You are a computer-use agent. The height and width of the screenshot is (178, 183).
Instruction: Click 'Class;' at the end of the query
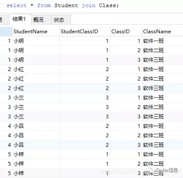coord(109,5)
